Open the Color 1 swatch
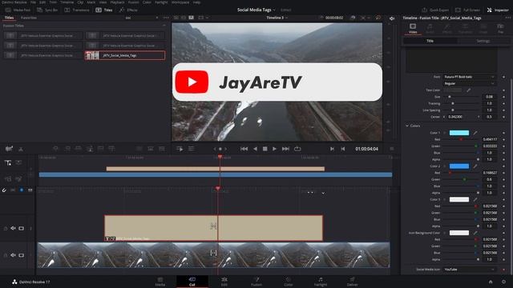 (x=459, y=133)
